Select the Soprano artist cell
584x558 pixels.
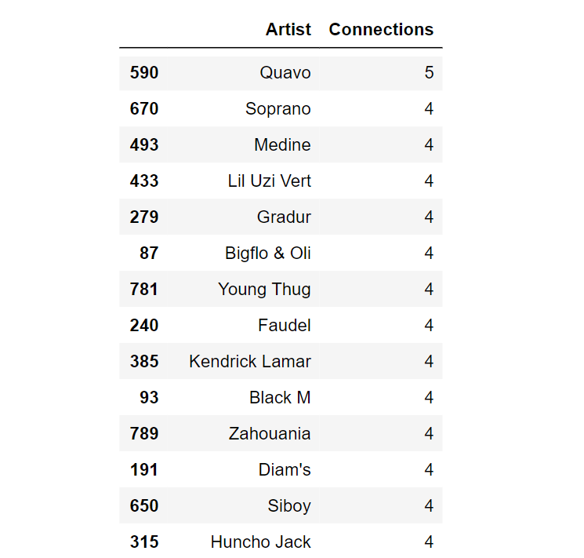[278, 109]
